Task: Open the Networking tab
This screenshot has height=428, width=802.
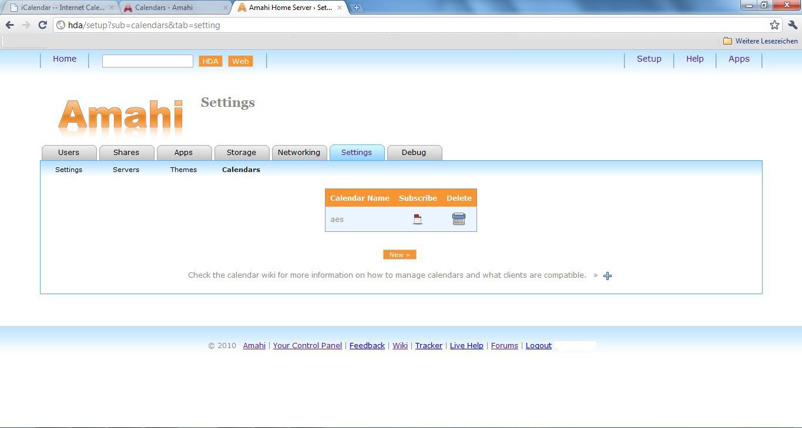Action: pyautogui.click(x=299, y=153)
